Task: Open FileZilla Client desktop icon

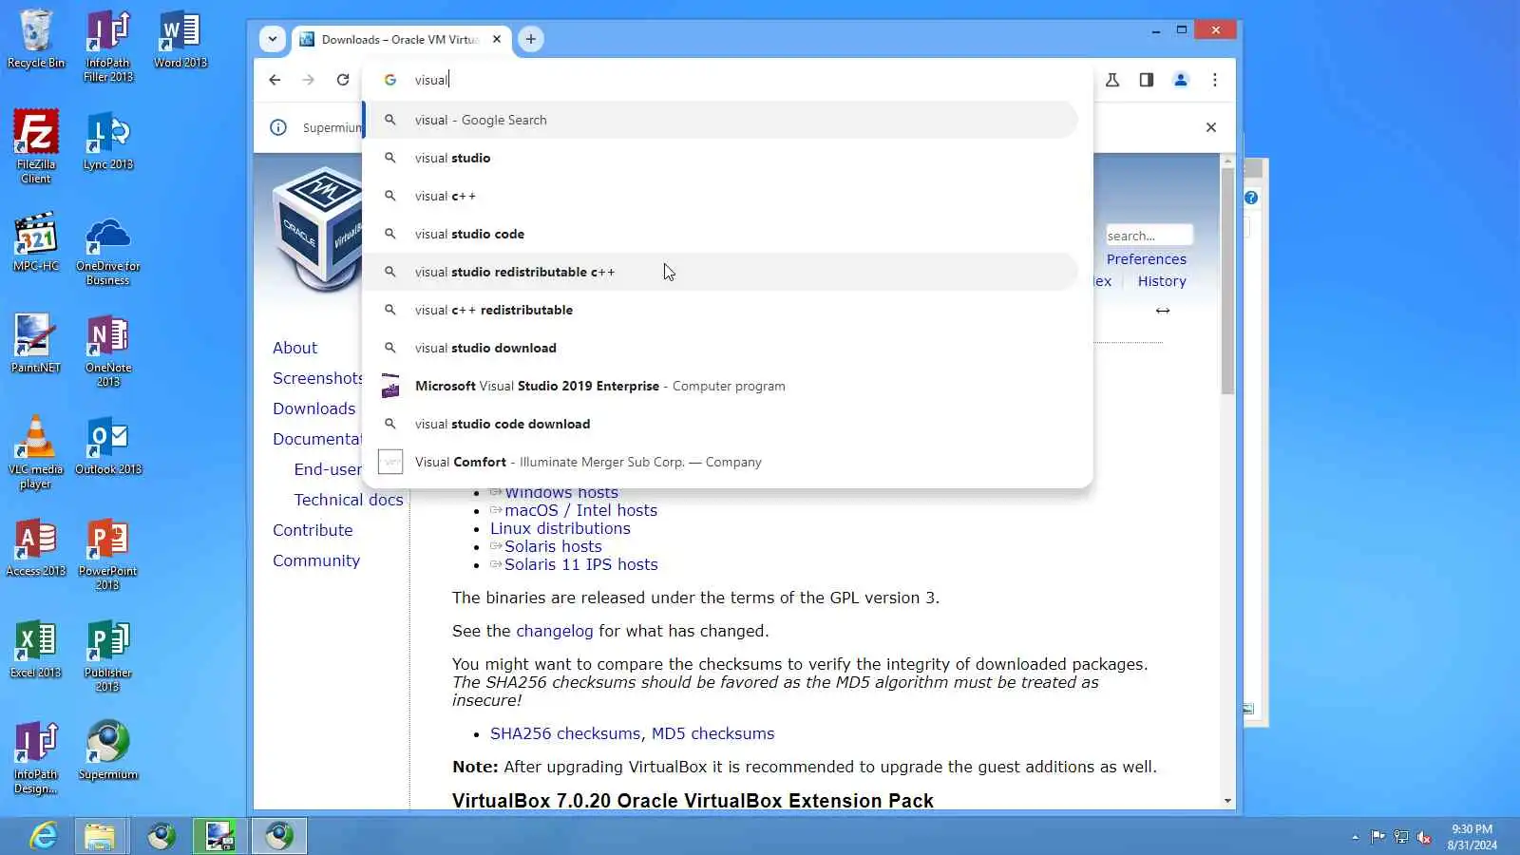Action: click(x=36, y=146)
